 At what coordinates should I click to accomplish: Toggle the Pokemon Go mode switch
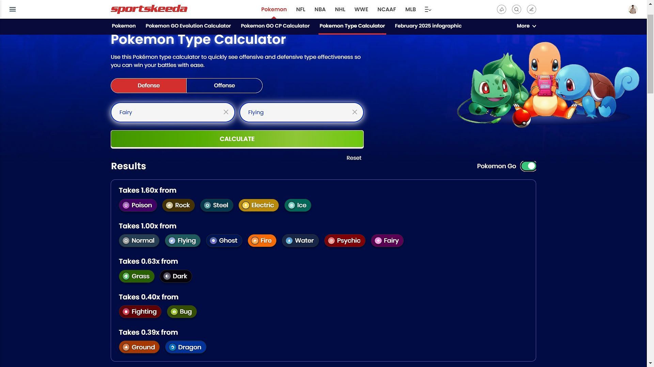point(528,166)
